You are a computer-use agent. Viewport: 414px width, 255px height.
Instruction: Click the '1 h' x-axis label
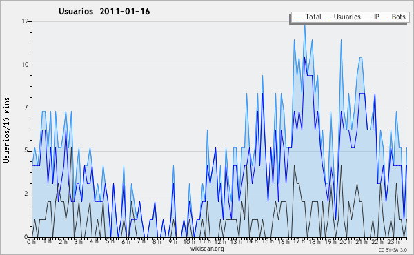pos(48,241)
